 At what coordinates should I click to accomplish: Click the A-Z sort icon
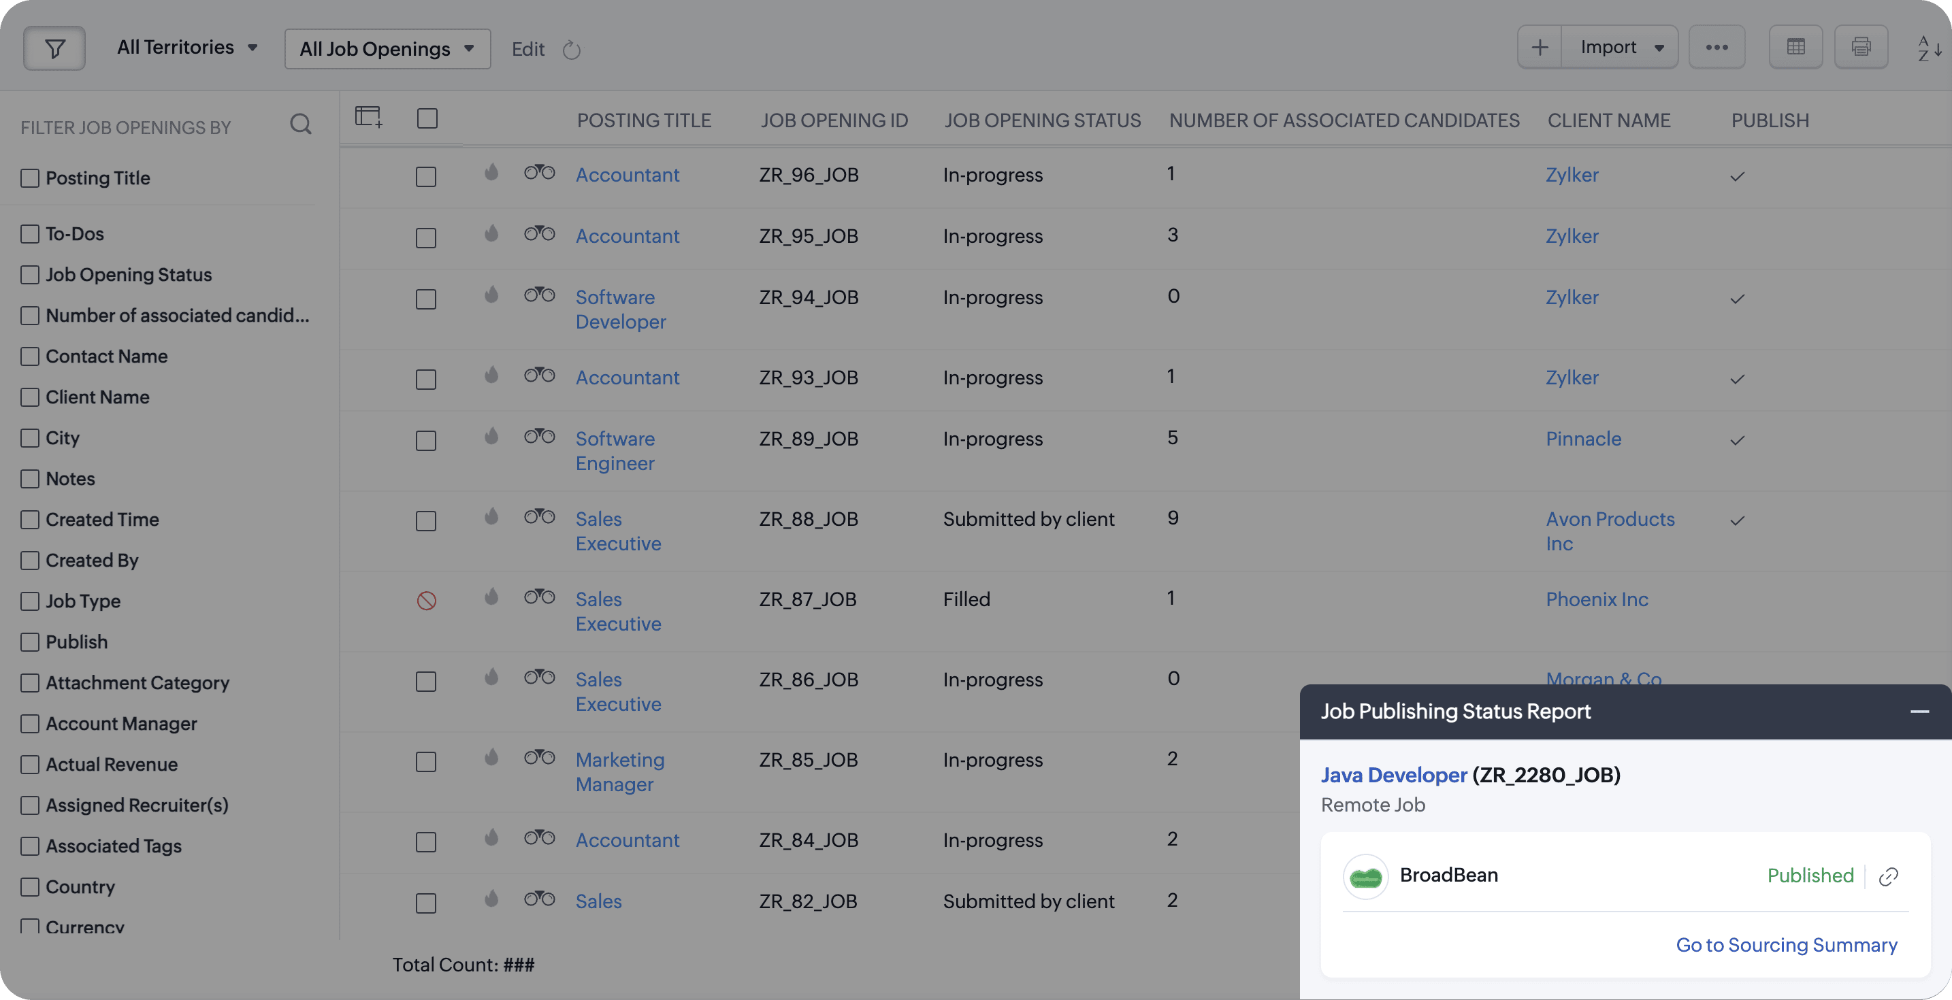click(x=1928, y=48)
